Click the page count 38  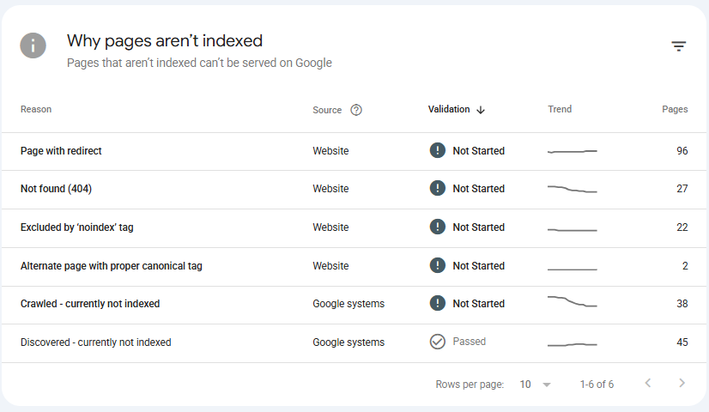(682, 304)
